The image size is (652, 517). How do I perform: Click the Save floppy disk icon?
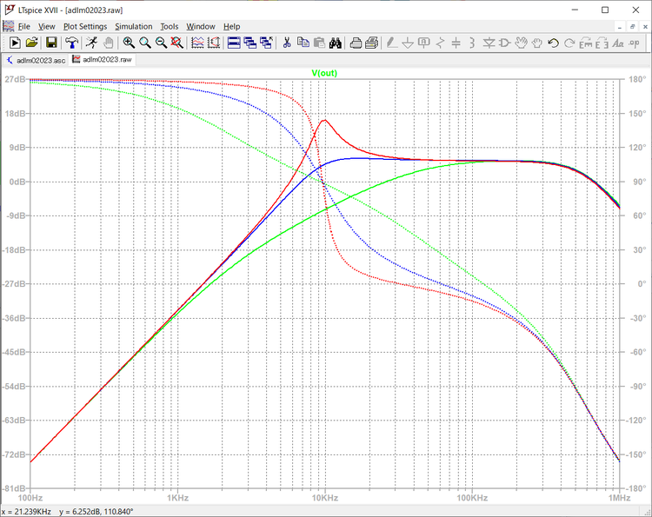click(51, 43)
